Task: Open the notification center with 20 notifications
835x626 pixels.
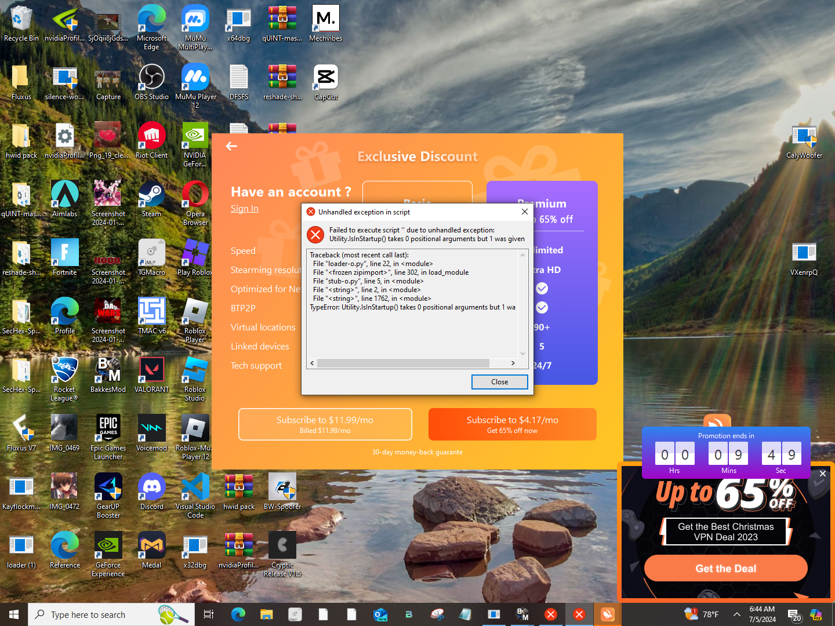Action: (x=794, y=615)
